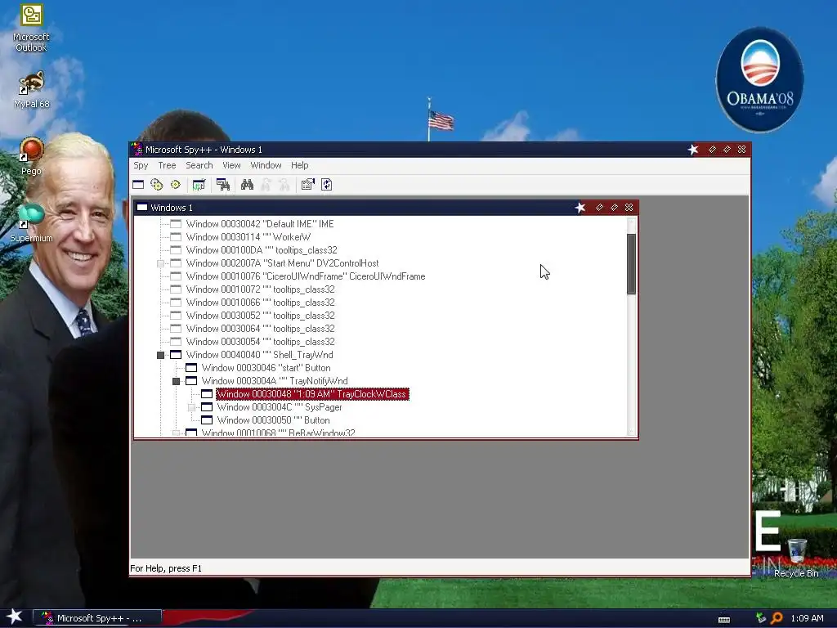
Task: Click the binoculars Search toolbar icon
Action: 247,185
